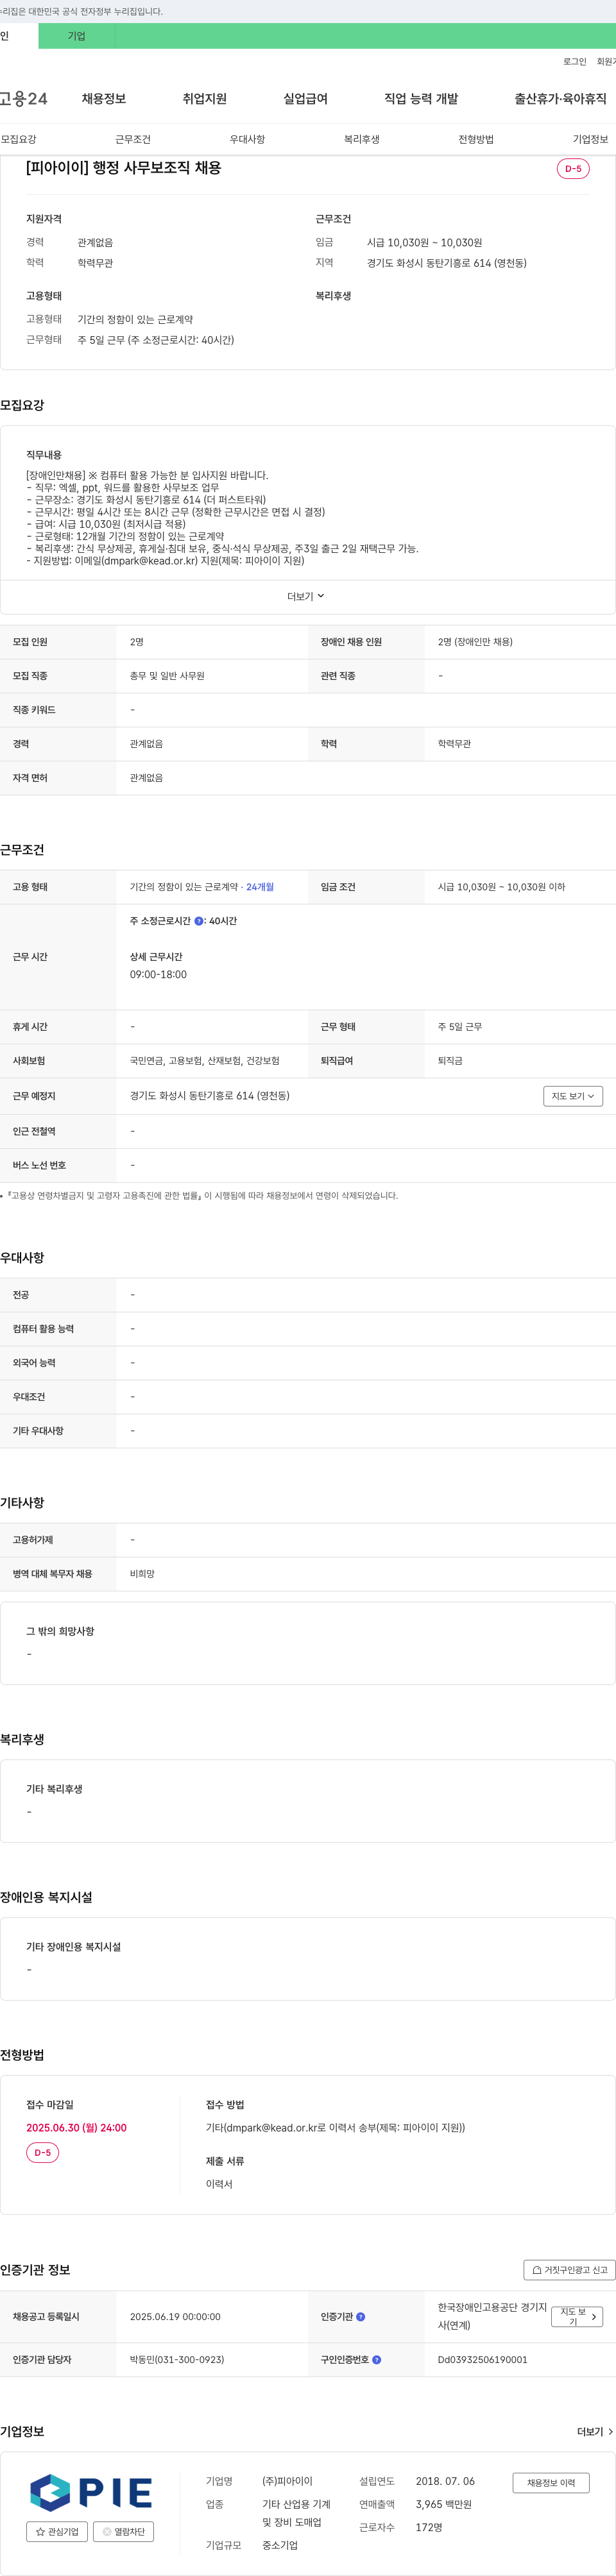Select the 퇴직금 value
The height and width of the screenshot is (2576, 616).
pos(450,1061)
